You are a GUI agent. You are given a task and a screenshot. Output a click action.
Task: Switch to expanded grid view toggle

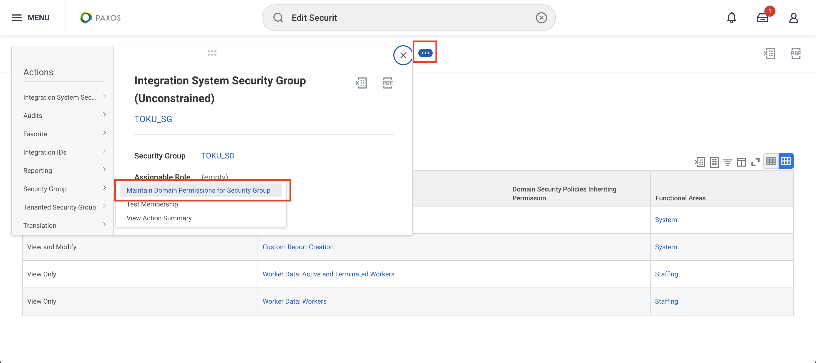(786, 161)
